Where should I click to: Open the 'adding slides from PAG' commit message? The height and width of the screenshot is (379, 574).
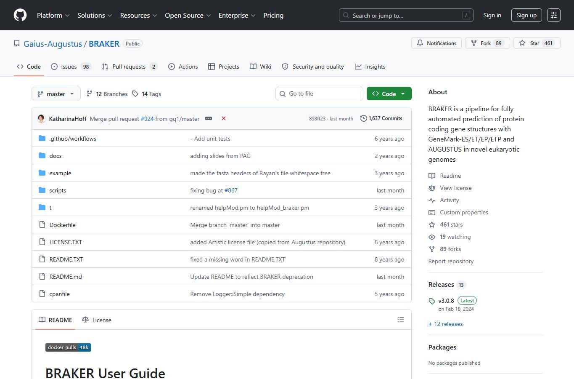pyautogui.click(x=220, y=156)
